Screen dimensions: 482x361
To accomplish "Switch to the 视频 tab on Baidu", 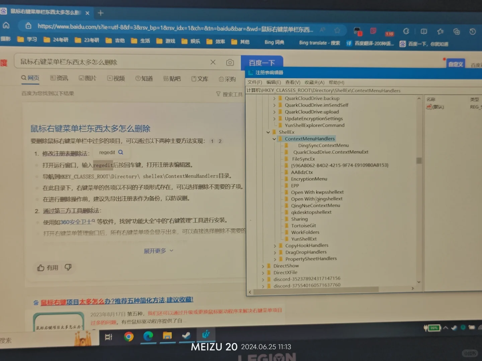I will (116, 79).
